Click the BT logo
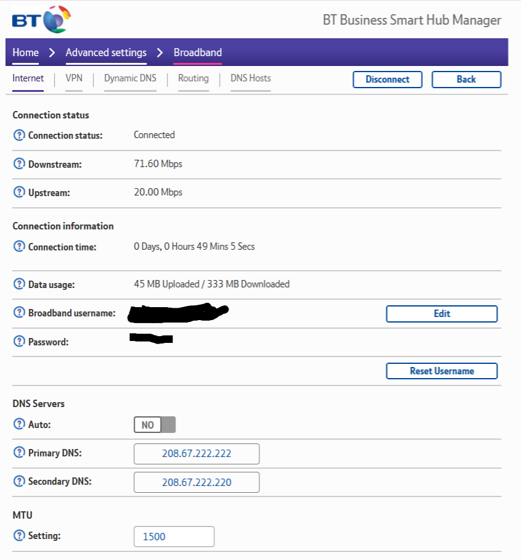This screenshot has height=560, width=521. point(40,19)
